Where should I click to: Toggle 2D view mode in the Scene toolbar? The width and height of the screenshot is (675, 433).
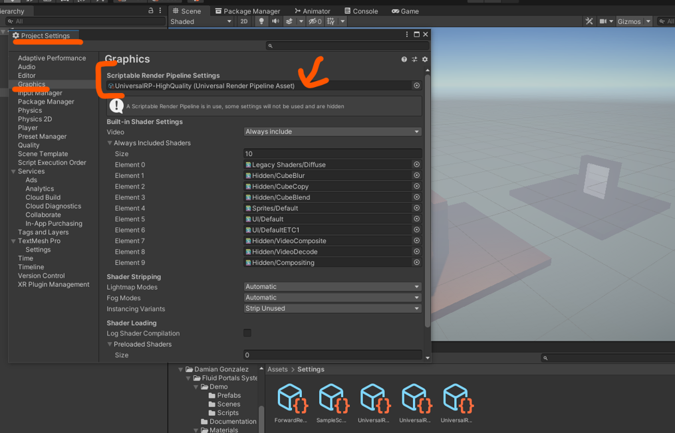(244, 21)
